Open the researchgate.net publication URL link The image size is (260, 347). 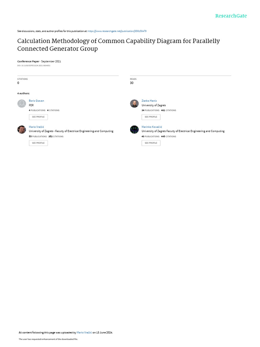(x=117, y=31)
